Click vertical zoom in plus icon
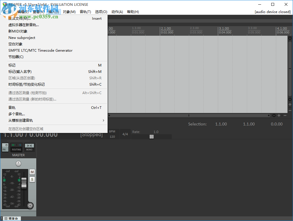This screenshot has width=293, height=221. pos(290,105)
